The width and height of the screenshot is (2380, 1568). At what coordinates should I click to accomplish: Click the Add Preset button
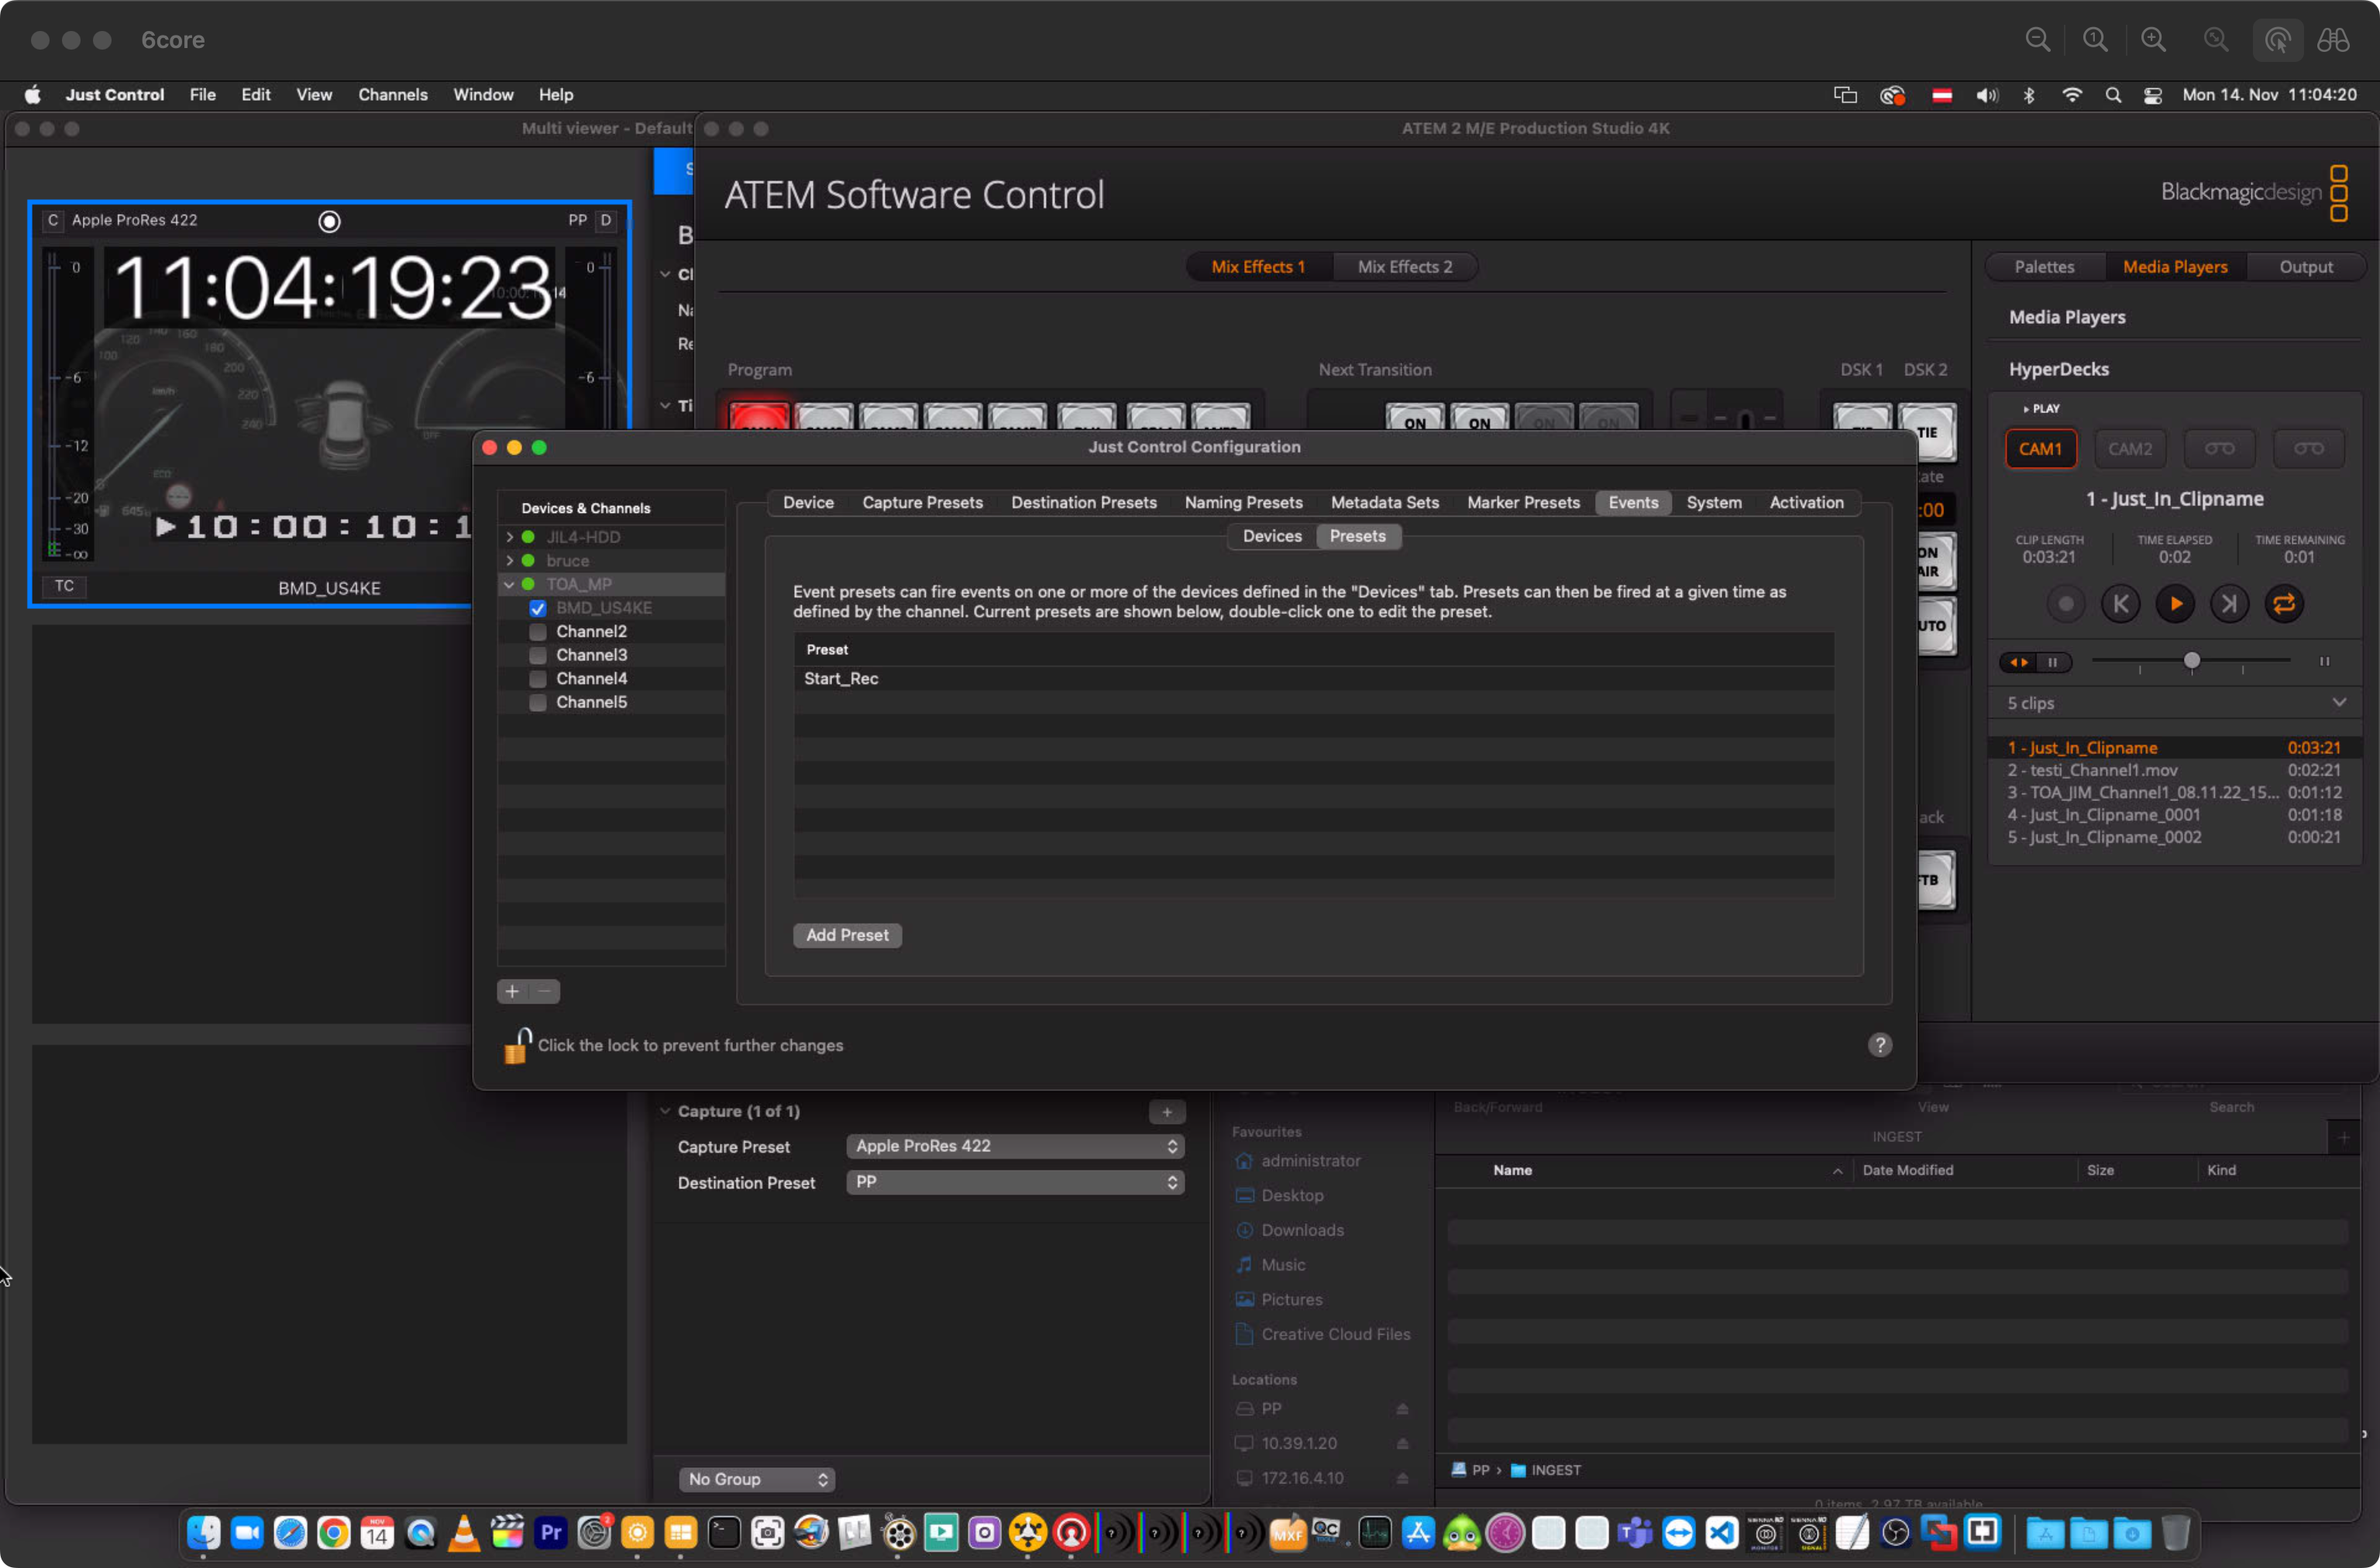pyautogui.click(x=847, y=935)
